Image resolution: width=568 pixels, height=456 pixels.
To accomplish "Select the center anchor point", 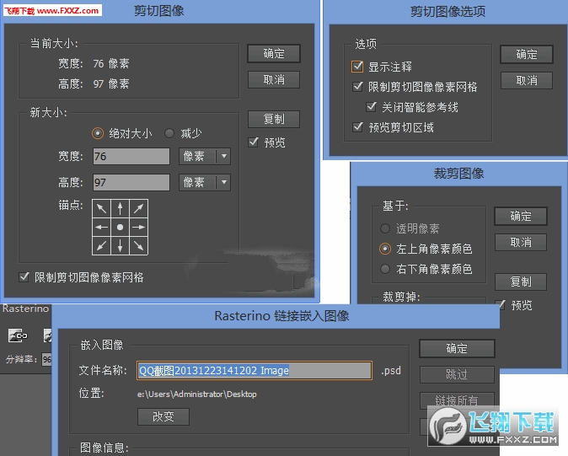I will [120, 227].
